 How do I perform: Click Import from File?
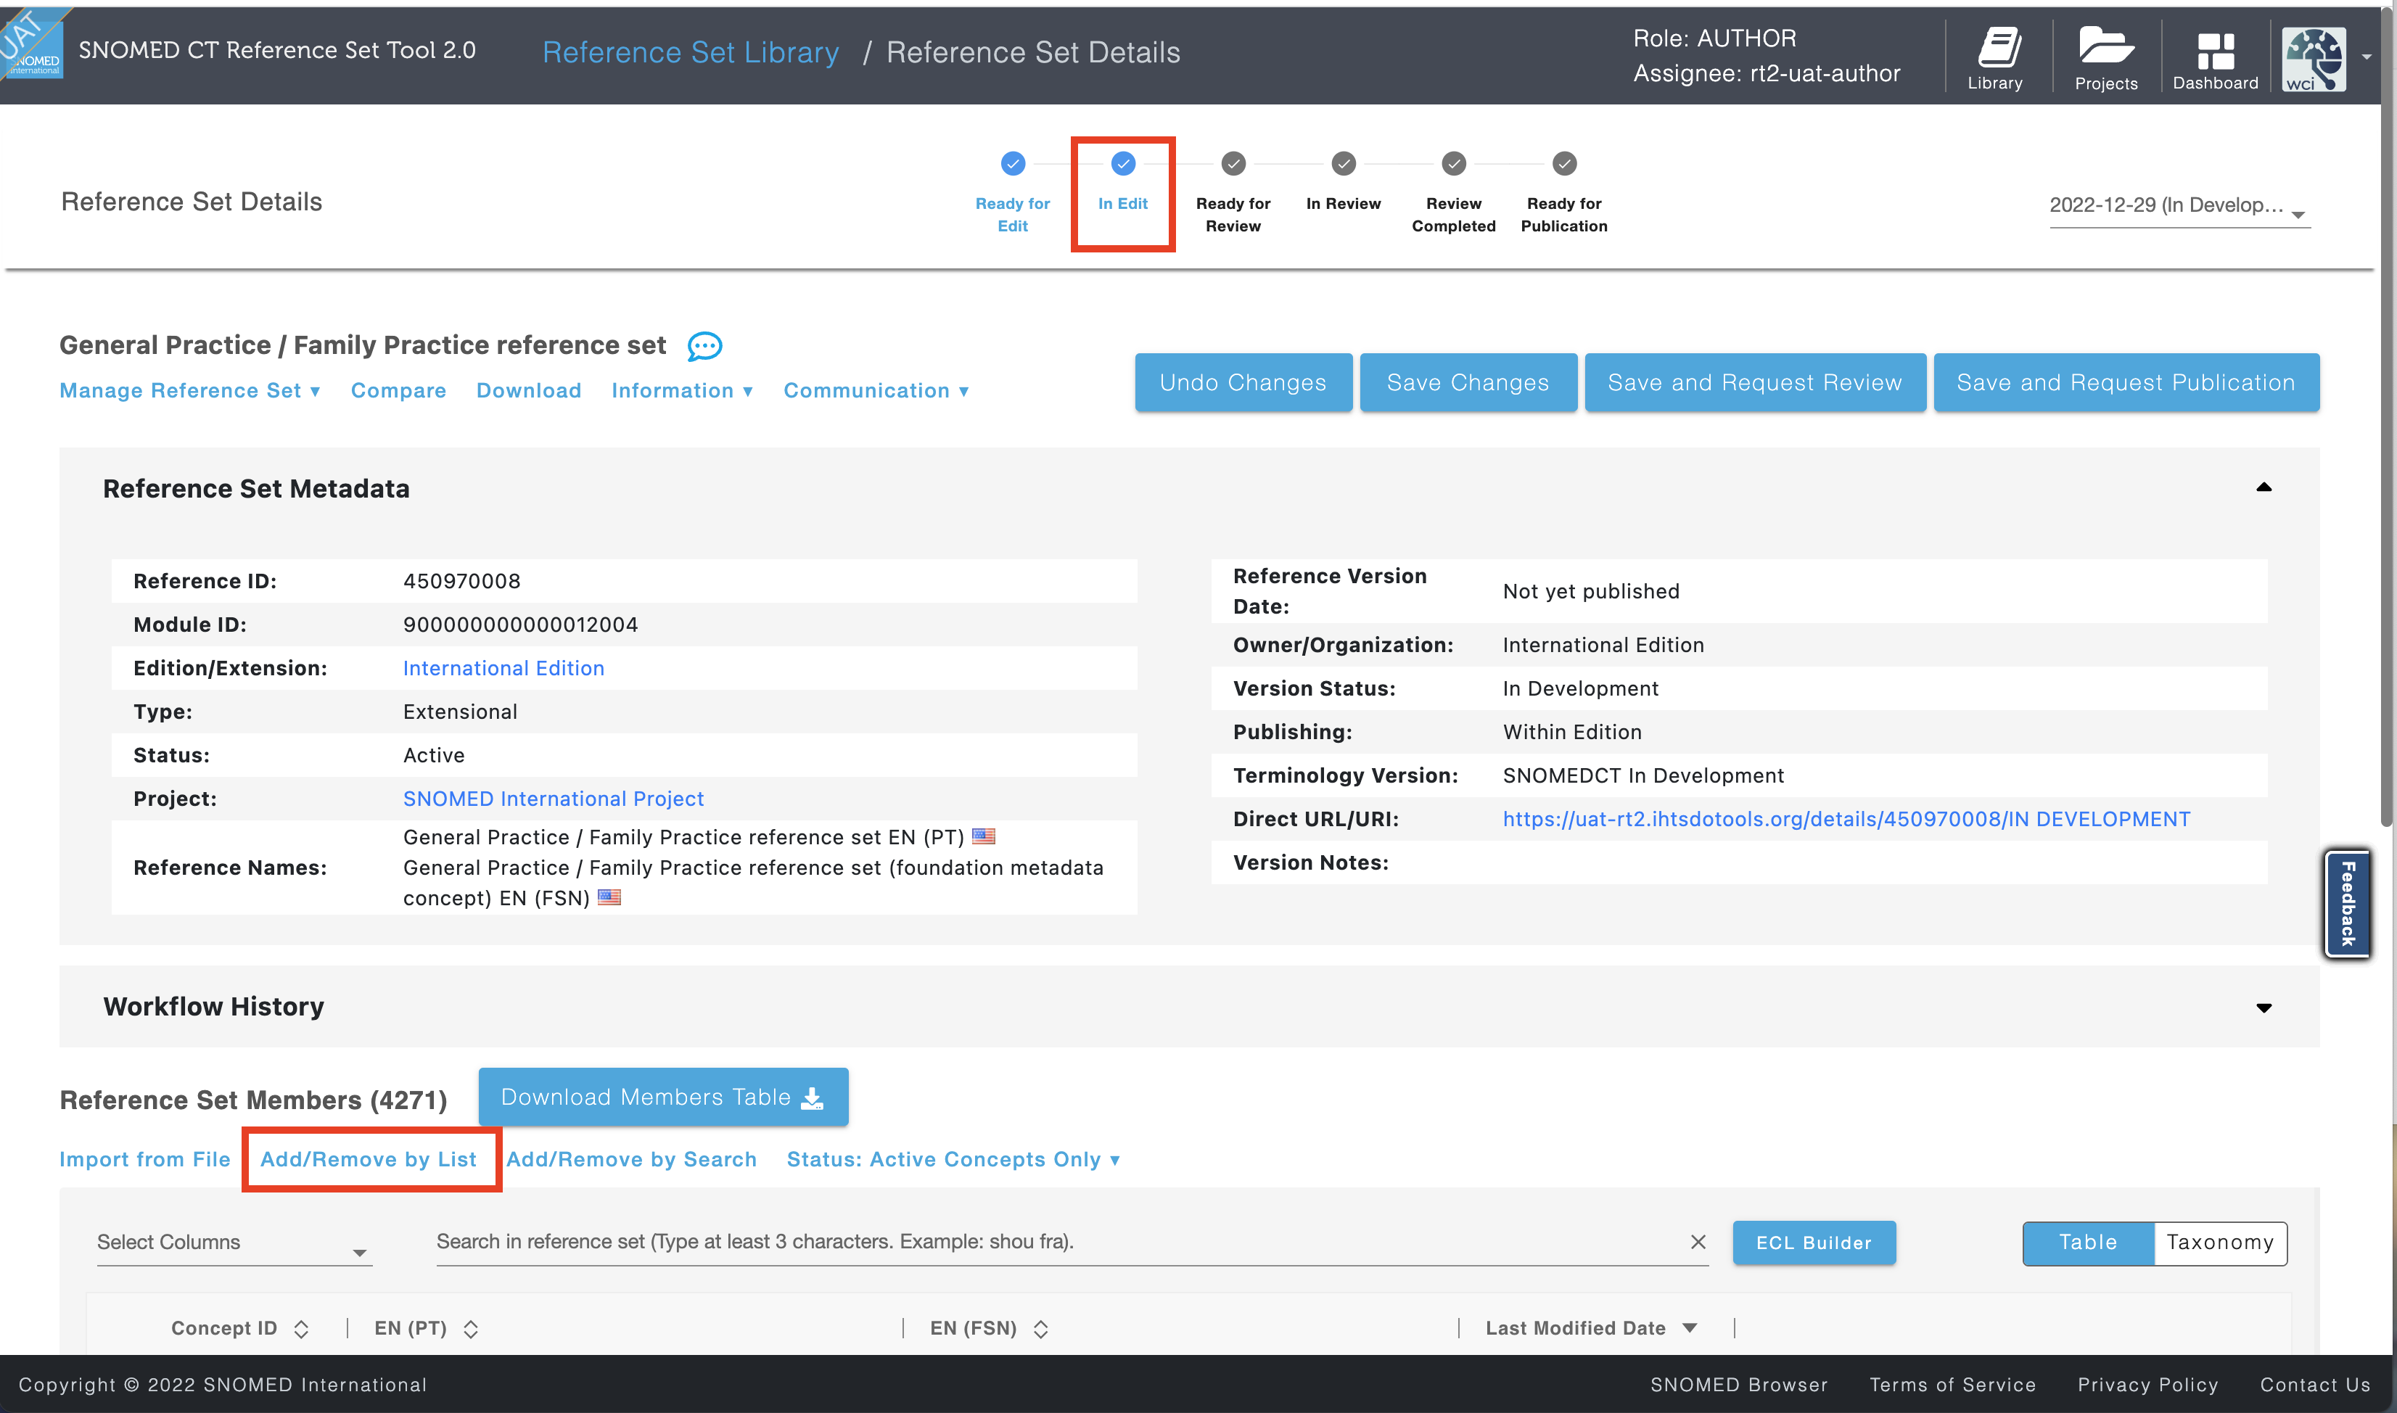click(x=145, y=1159)
